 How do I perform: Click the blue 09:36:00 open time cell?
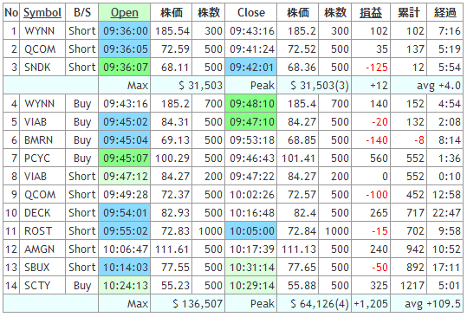pyautogui.click(x=125, y=31)
